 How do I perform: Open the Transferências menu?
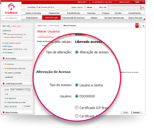pos(73,13)
